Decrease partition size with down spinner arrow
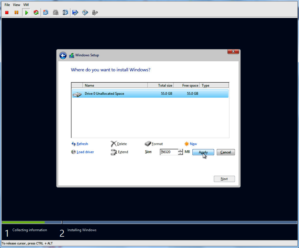Viewport: 299px width, 248px height. click(x=181, y=154)
